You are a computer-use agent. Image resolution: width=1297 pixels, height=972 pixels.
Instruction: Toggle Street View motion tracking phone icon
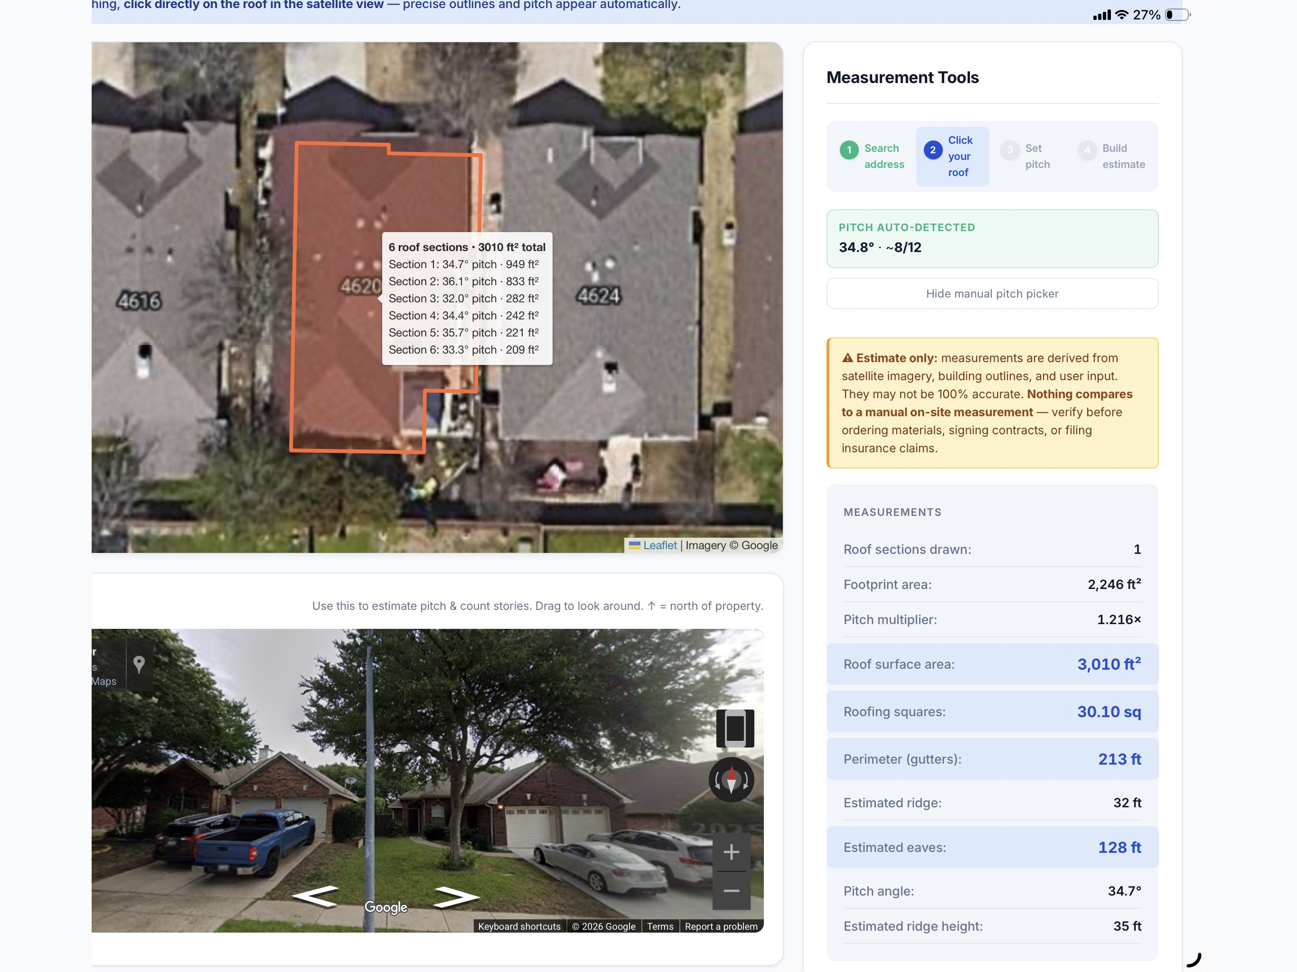pos(735,728)
